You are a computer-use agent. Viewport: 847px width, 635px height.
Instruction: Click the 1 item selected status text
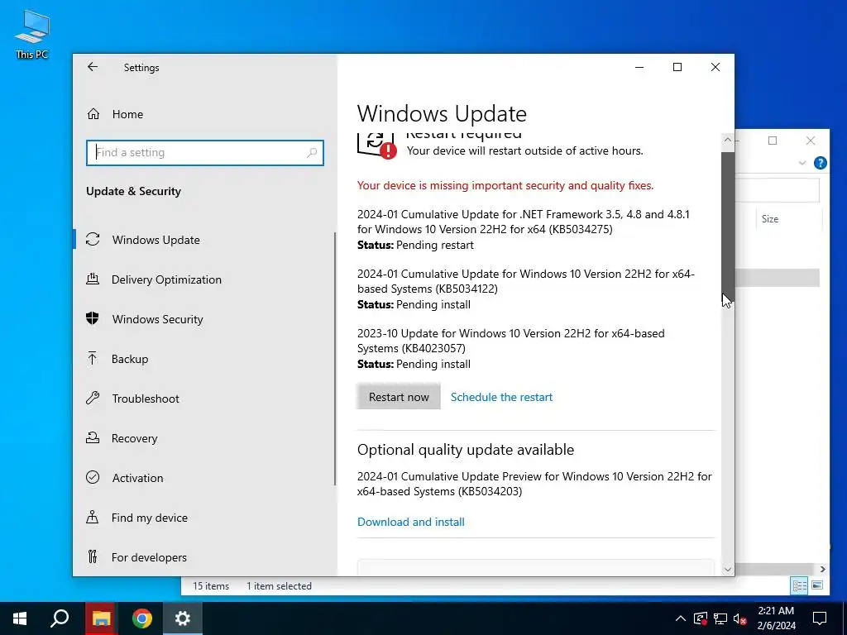click(x=279, y=586)
